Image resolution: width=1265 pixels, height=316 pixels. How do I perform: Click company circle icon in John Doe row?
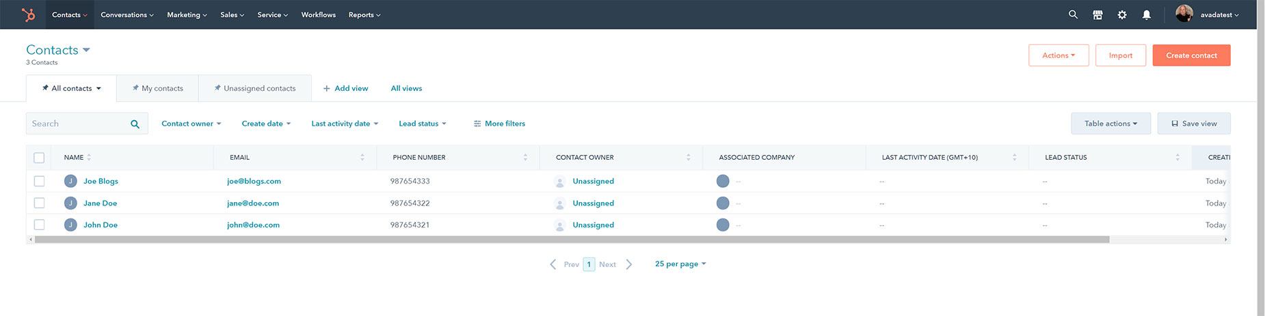point(723,225)
